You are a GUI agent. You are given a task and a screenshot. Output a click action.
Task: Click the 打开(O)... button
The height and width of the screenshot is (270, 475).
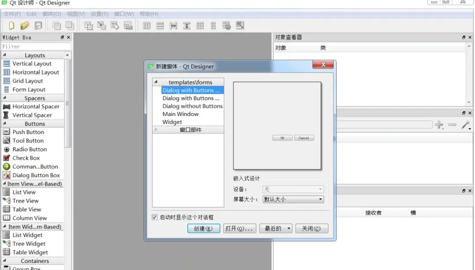240,229
